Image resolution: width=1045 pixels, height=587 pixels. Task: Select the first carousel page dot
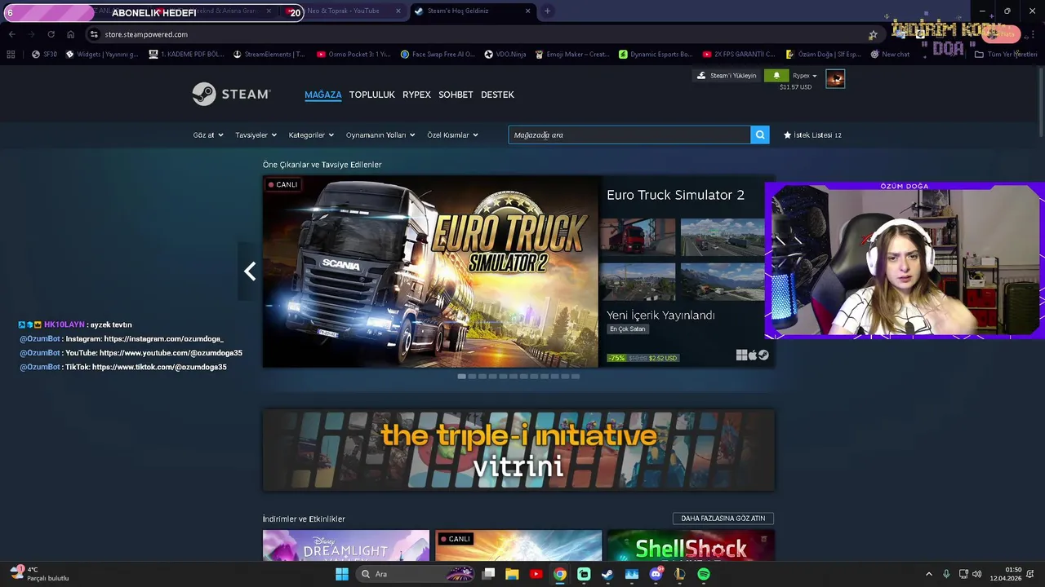(x=461, y=376)
